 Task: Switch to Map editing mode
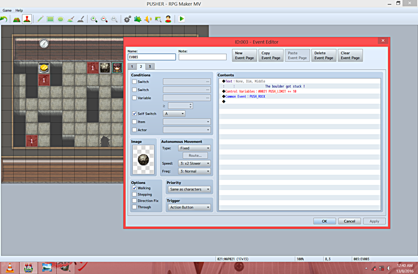pos(16,19)
